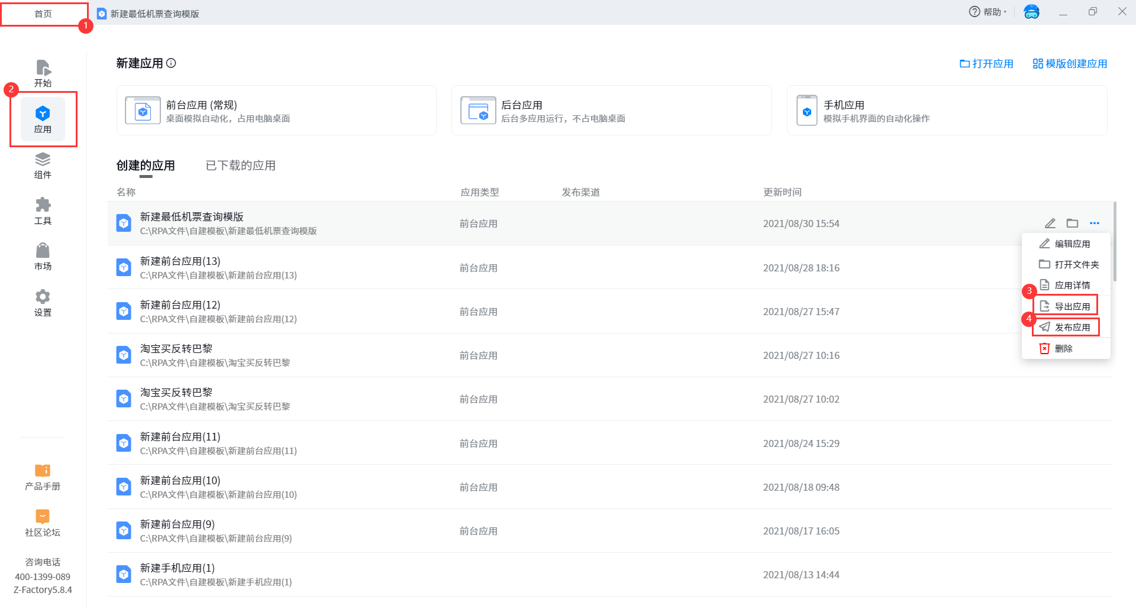Open the 工具 (Tools) puzzle icon
Screen dimensions: 1136x609
point(43,211)
